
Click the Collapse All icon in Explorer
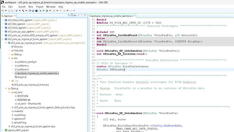tap(69, 15)
